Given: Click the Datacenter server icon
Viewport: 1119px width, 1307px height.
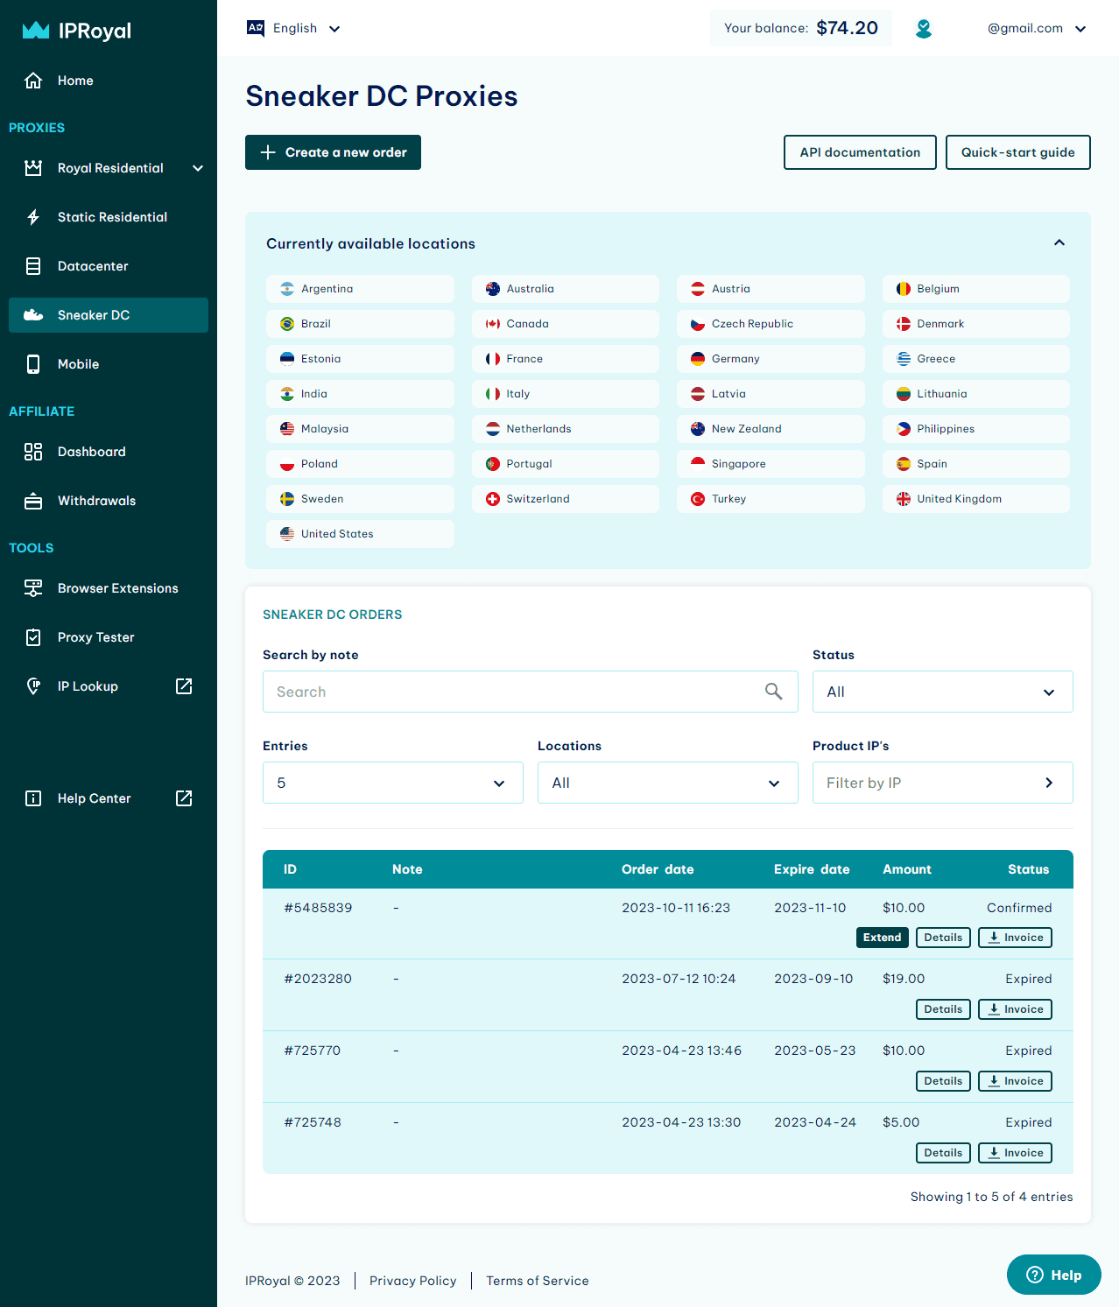Looking at the screenshot, I should pyautogui.click(x=33, y=266).
